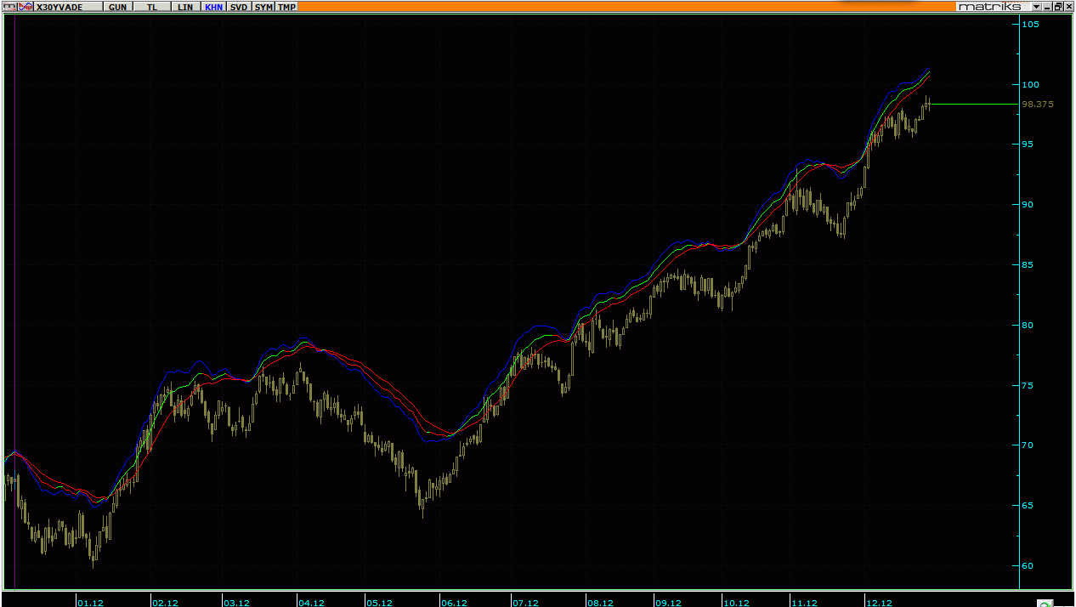Click the 06.12 date axis label
The width and height of the screenshot is (1076, 607).
pyautogui.click(x=454, y=603)
